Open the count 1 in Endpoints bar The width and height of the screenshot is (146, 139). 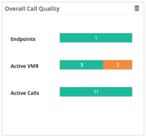(x=96, y=38)
